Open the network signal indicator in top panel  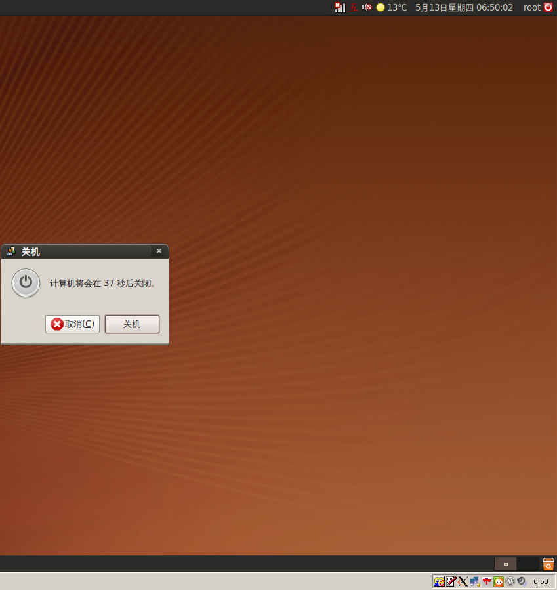click(x=340, y=7)
